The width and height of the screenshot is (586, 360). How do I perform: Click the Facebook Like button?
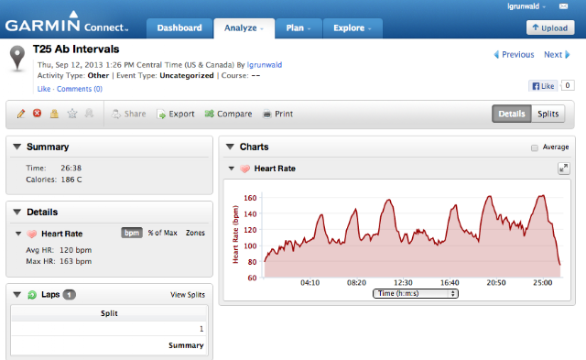click(543, 86)
